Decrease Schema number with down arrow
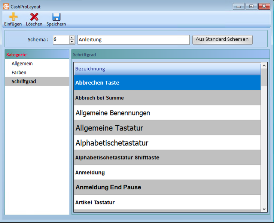Viewport: 274px width, 223px height. click(72, 42)
